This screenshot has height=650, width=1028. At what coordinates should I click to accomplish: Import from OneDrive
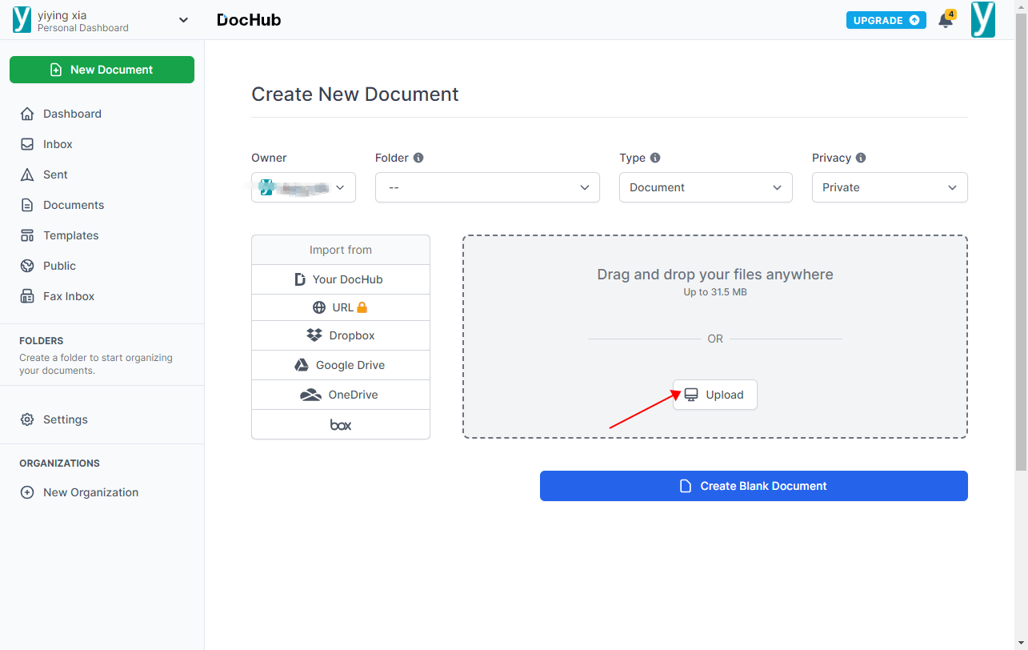[341, 395]
